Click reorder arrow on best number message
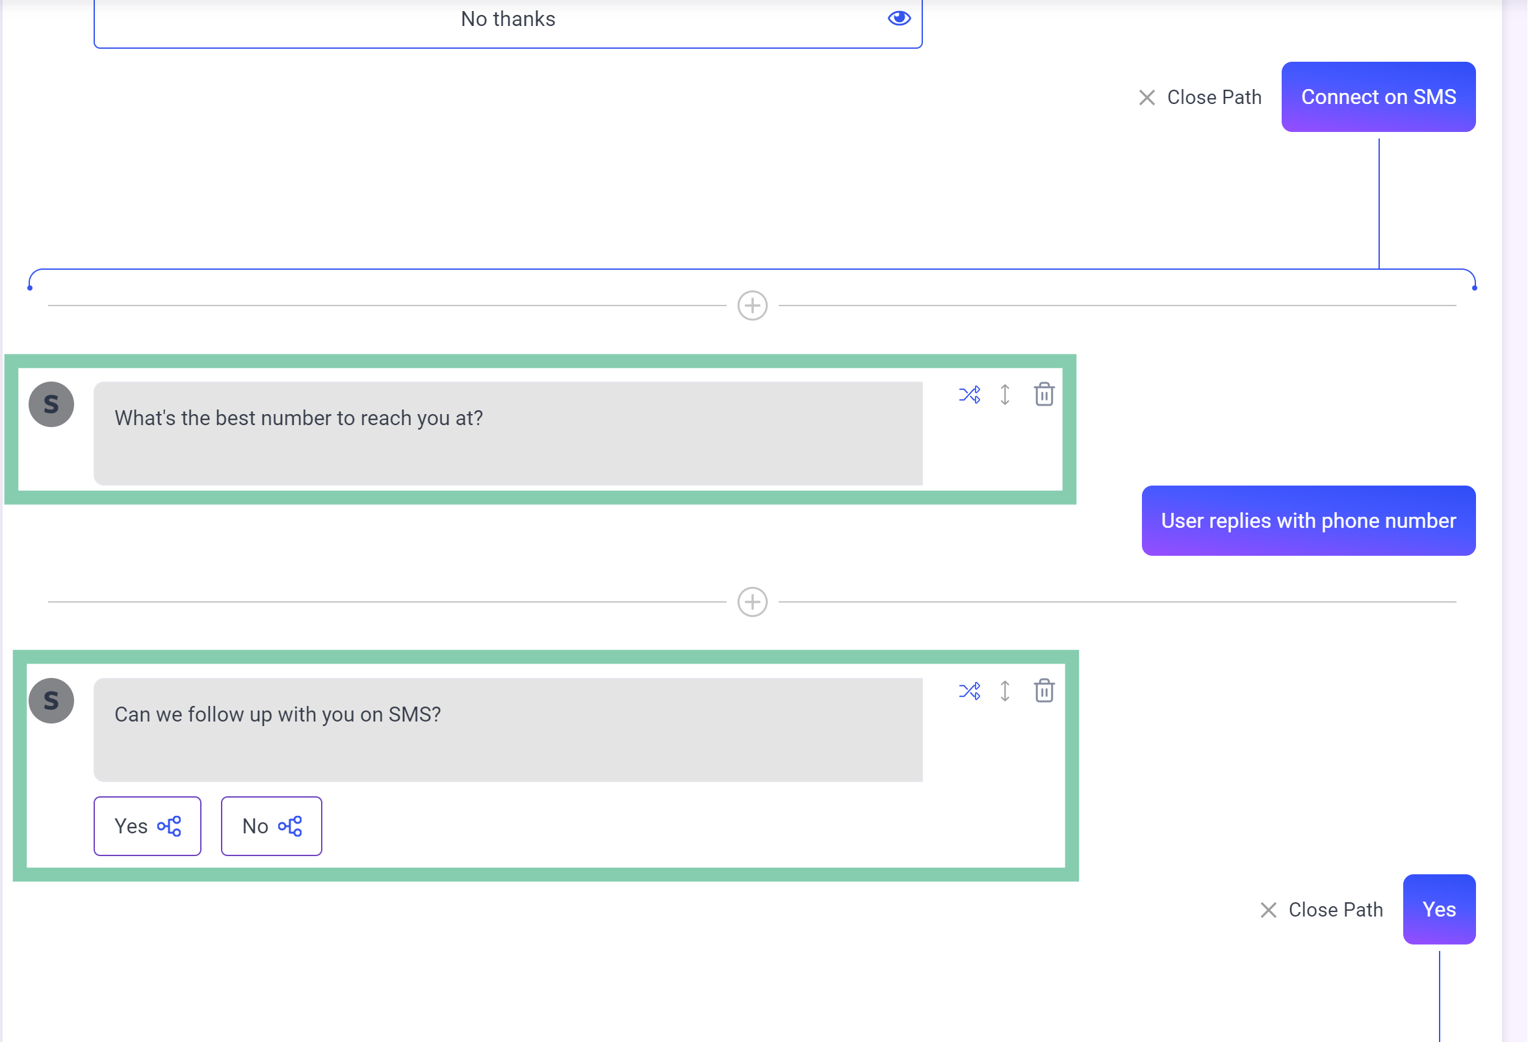The image size is (1528, 1042). [1005, 395]
